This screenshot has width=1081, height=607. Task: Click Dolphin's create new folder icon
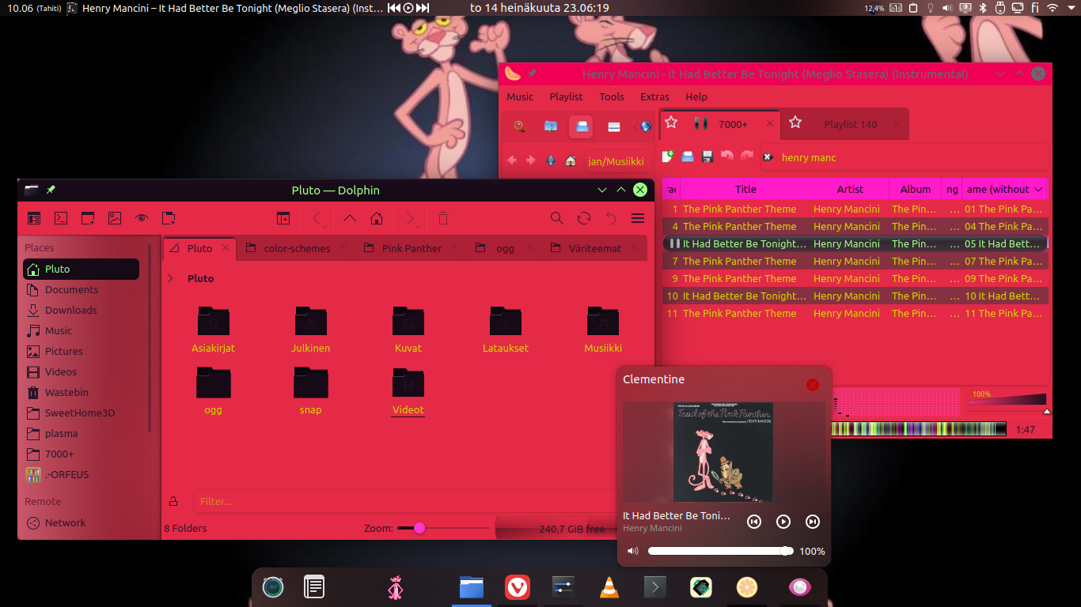[x=169, y=218]
